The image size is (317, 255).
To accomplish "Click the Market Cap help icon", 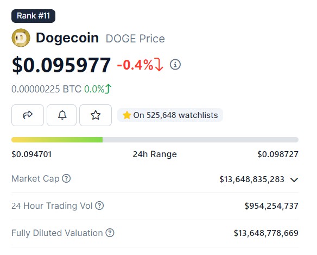I will 66,179.
